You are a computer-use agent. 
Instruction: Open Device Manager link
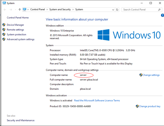15,25
